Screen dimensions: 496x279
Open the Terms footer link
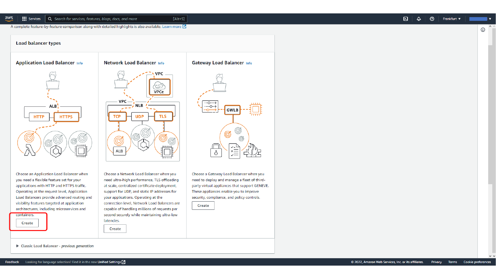click(452, 262)
